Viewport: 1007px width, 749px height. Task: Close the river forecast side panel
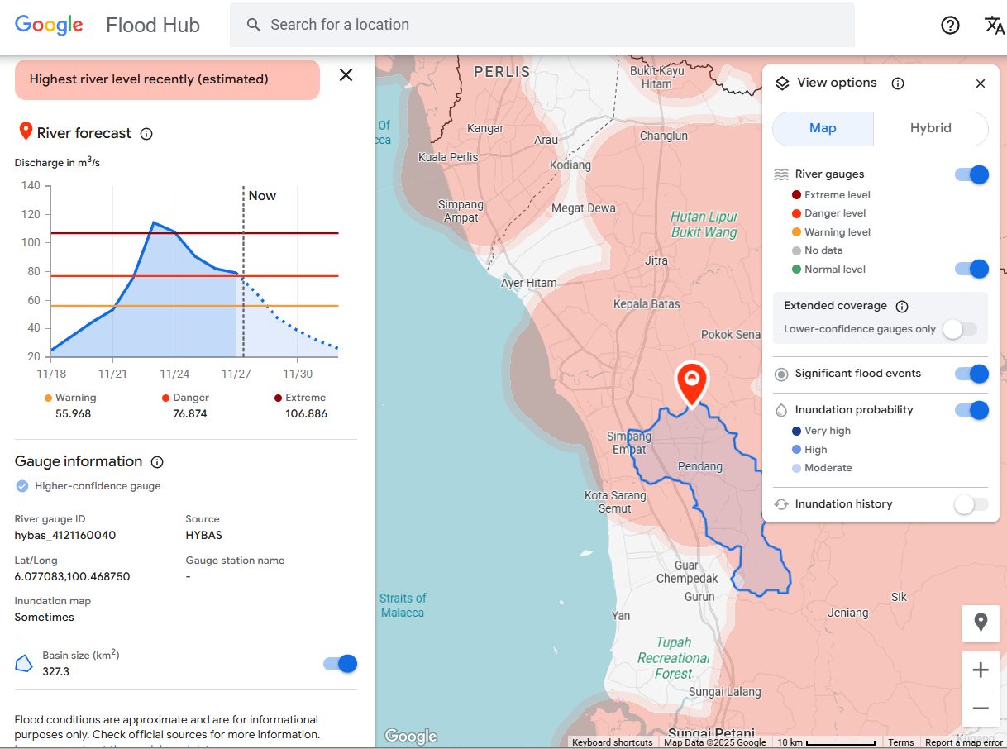(x=346, y=75)
